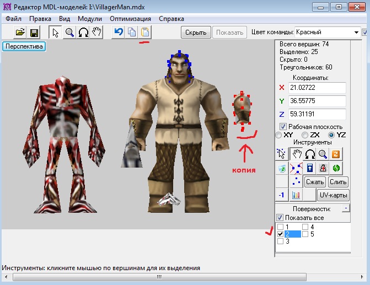Image resolution: width=370 pixels, height=285 pixels.
Task: Click the bar chart tool icon
Action: click(x=296, y=195)
